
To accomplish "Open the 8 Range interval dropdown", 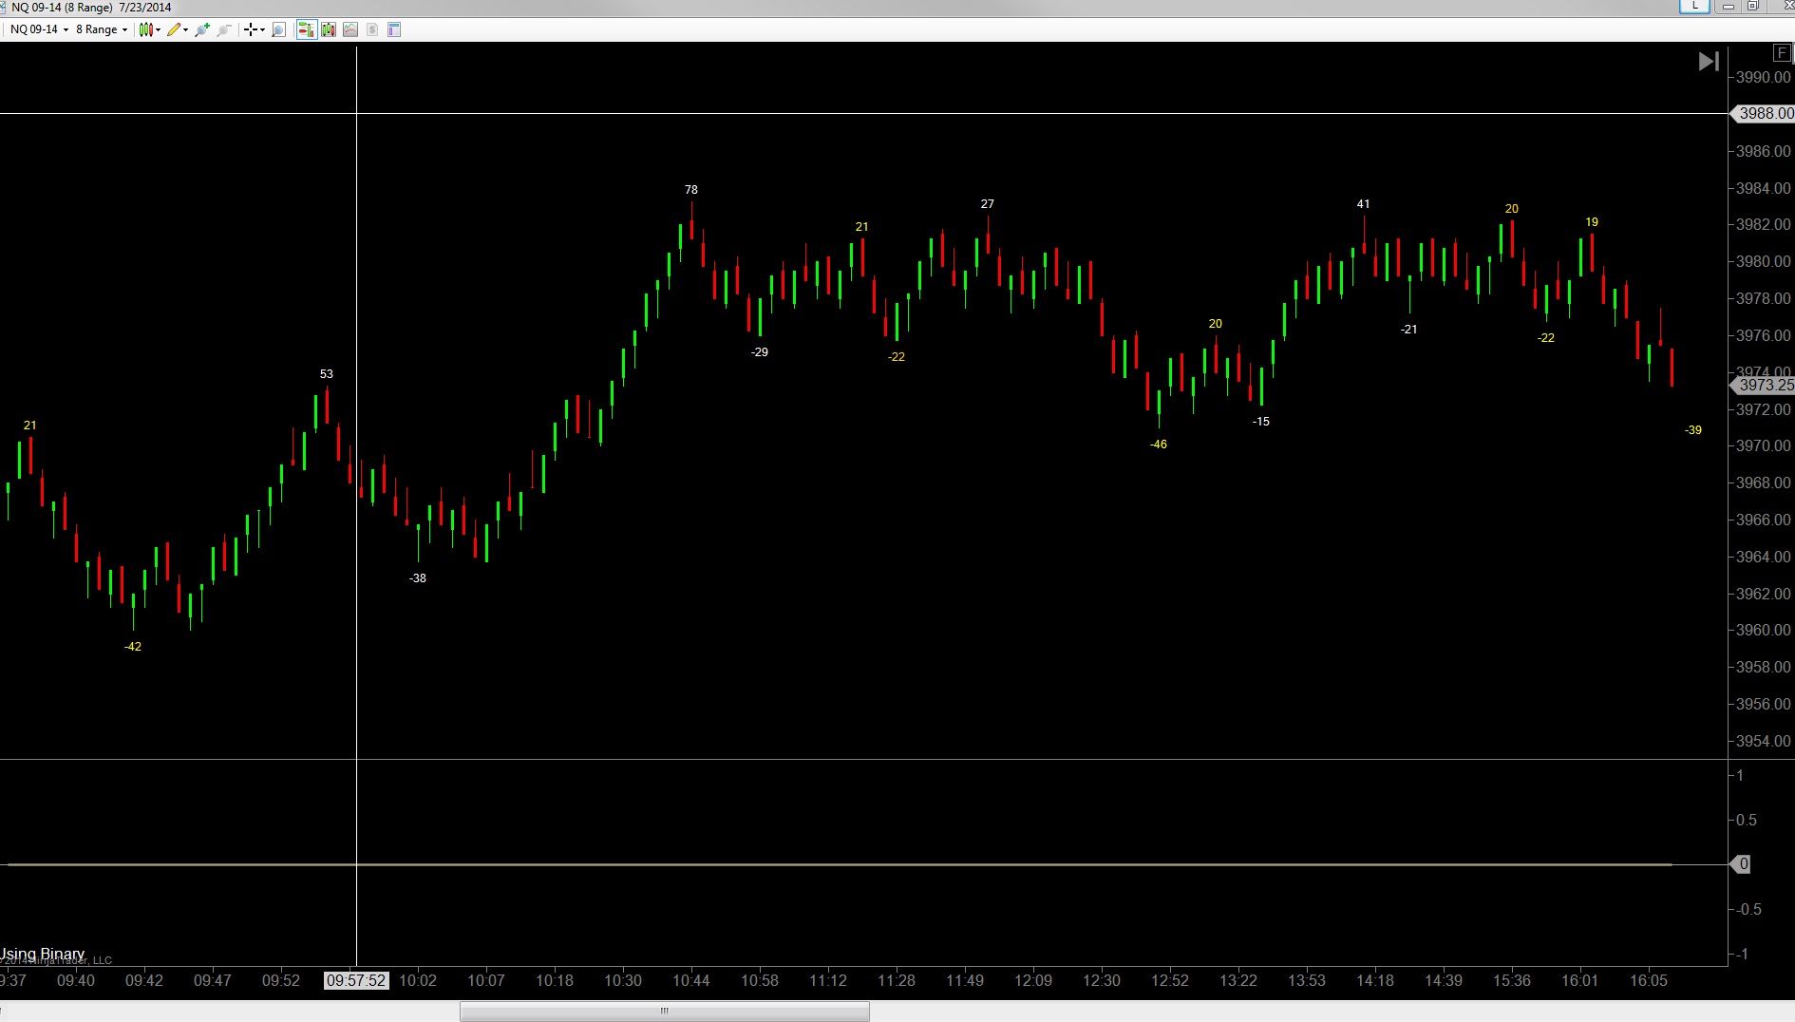I will [x=102, y=29].
